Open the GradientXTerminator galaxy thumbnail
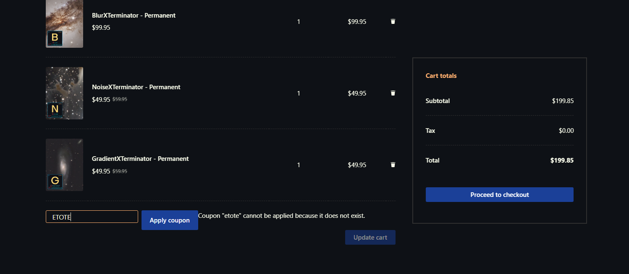 pos(64,165)
